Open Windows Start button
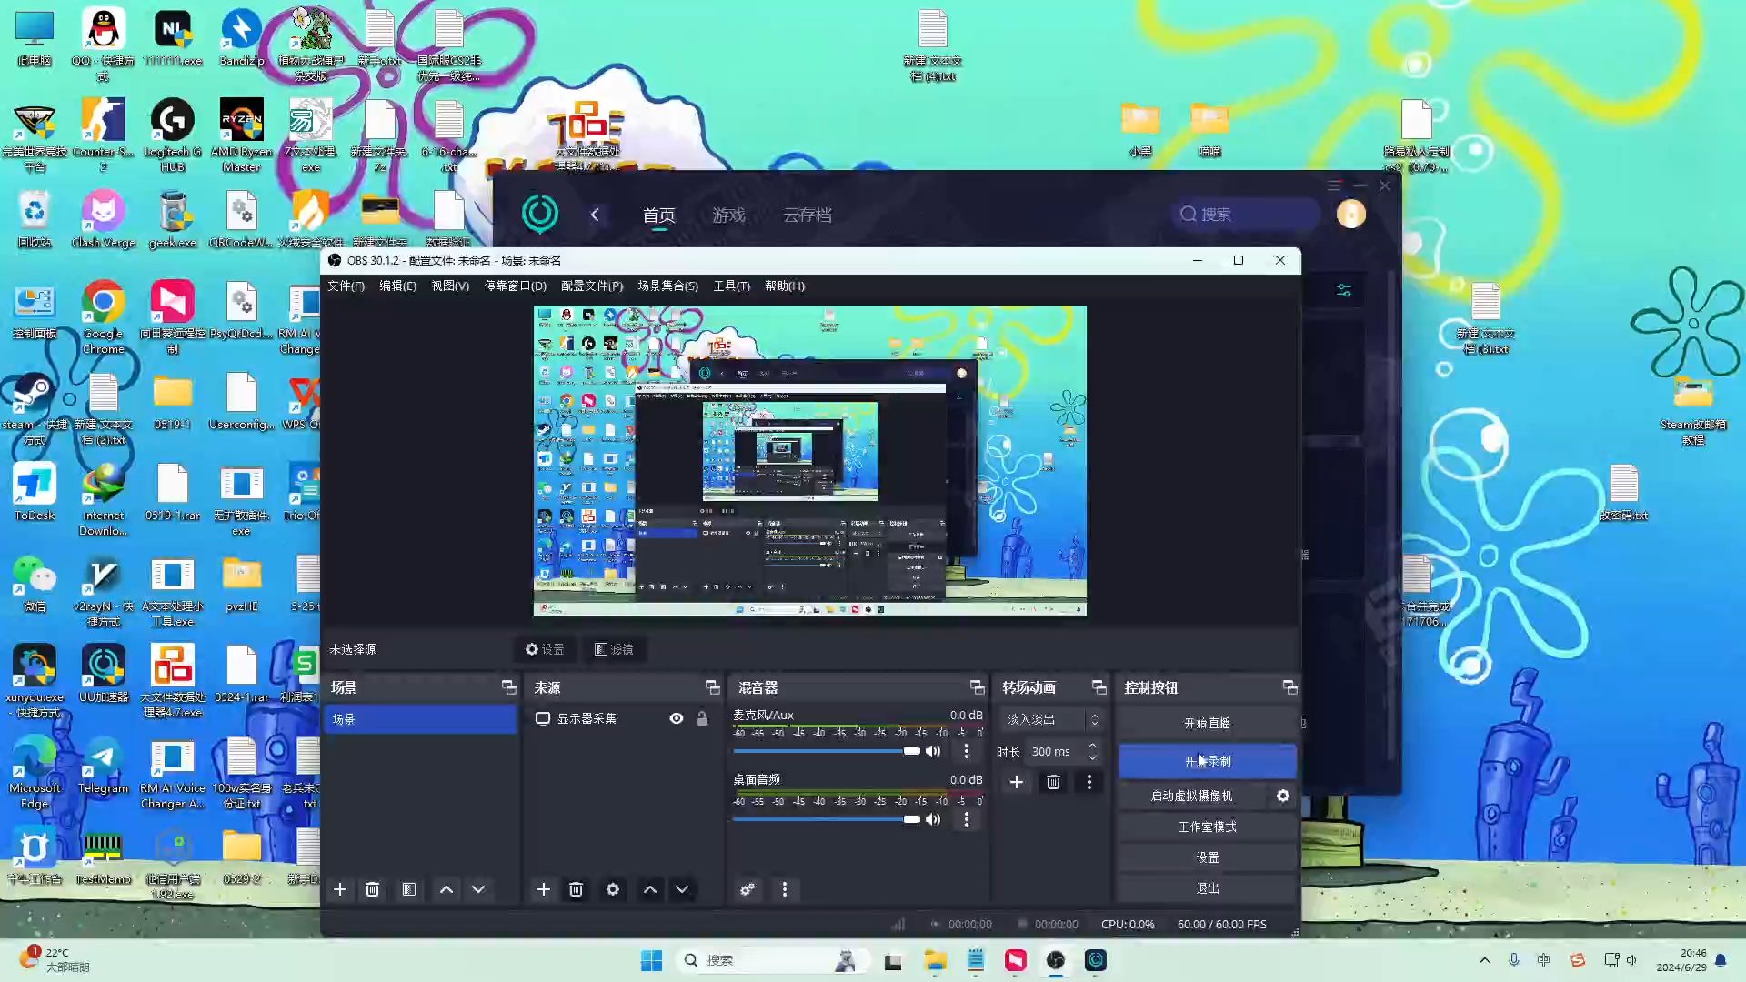The height and width of the screenshot is (982, 1746). [x=651, y=960]
